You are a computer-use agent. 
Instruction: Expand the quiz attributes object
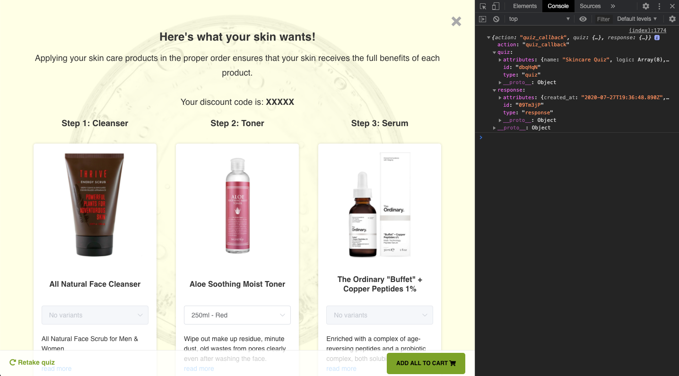[x=500, y=60]
